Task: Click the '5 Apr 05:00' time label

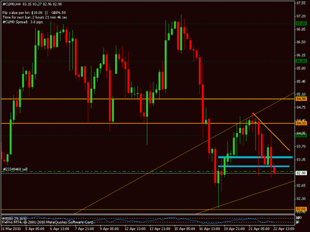Action: 35,229
